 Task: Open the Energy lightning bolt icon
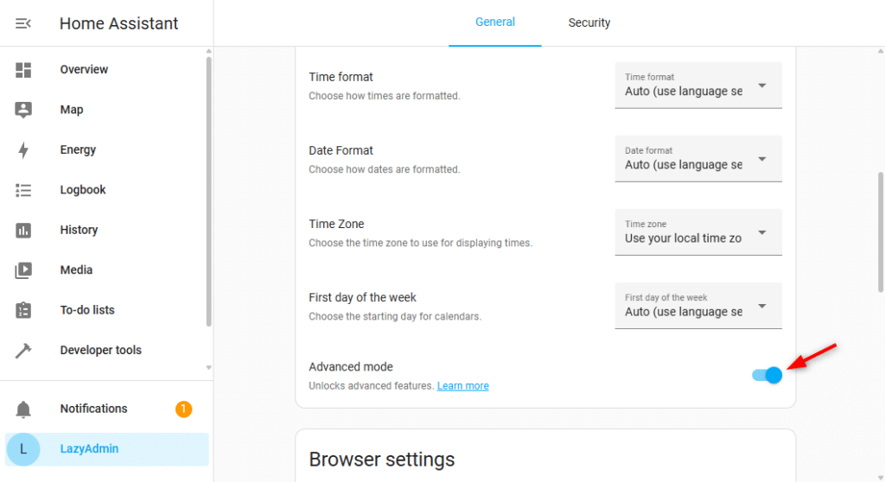click(23, 150)
